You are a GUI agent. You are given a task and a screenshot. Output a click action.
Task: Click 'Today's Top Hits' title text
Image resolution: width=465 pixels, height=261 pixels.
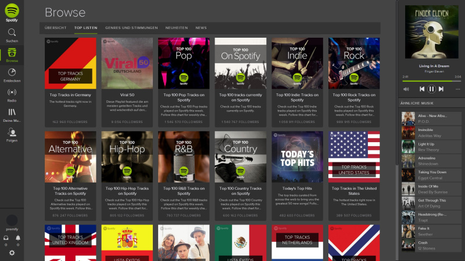pyautogui.click(x=297, y=188)
